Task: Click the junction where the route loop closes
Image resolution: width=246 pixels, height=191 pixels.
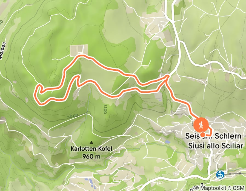Action: tap(167, 76)
